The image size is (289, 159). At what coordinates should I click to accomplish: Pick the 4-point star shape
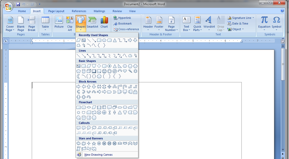click(89, 143)
